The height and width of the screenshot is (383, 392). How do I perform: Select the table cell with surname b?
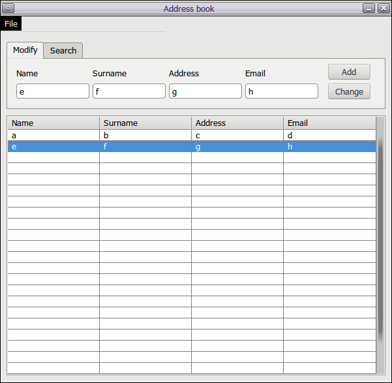click(145, 135)
